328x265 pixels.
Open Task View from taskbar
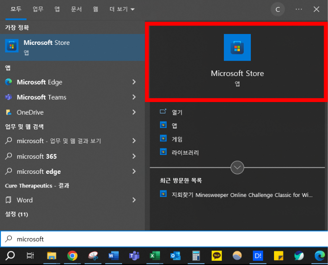coord(30,256)
